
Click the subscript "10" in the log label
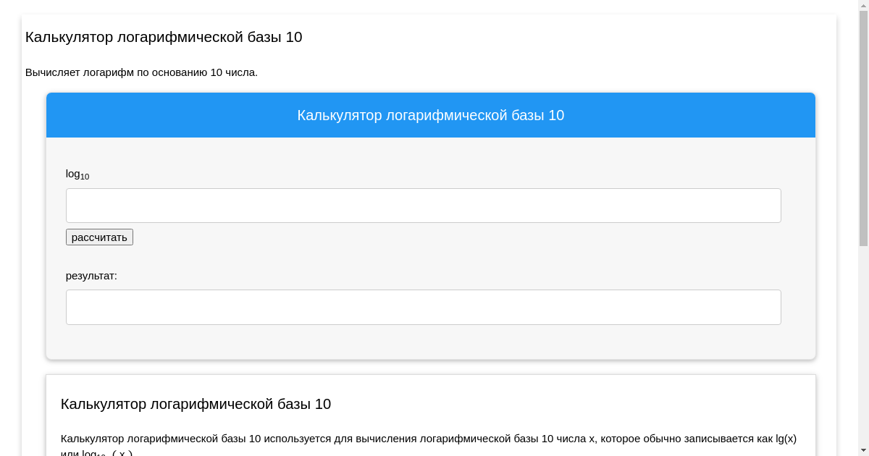pyautogui.click(x=85, y=177)
